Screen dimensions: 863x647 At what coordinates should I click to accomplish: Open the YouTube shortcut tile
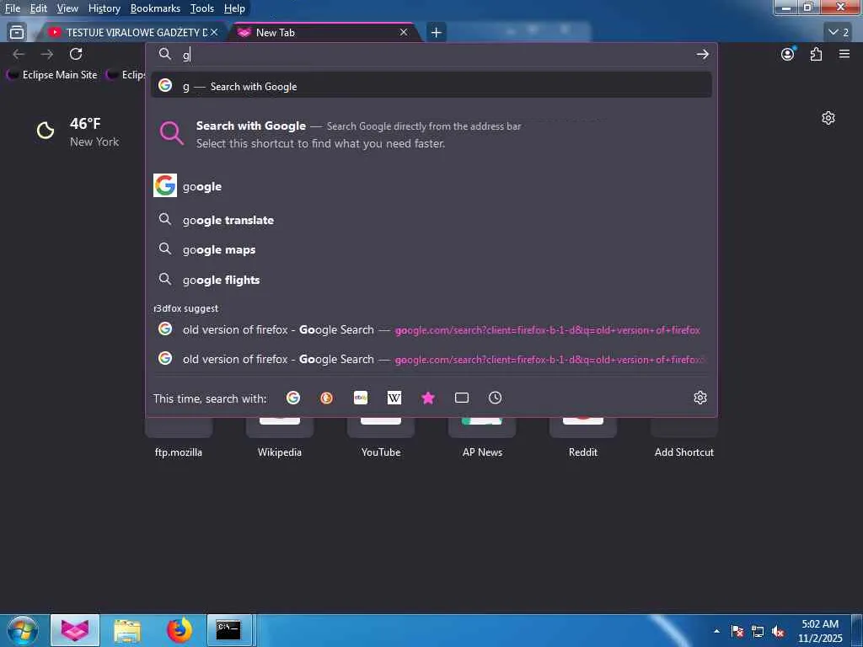coord(381,437)
